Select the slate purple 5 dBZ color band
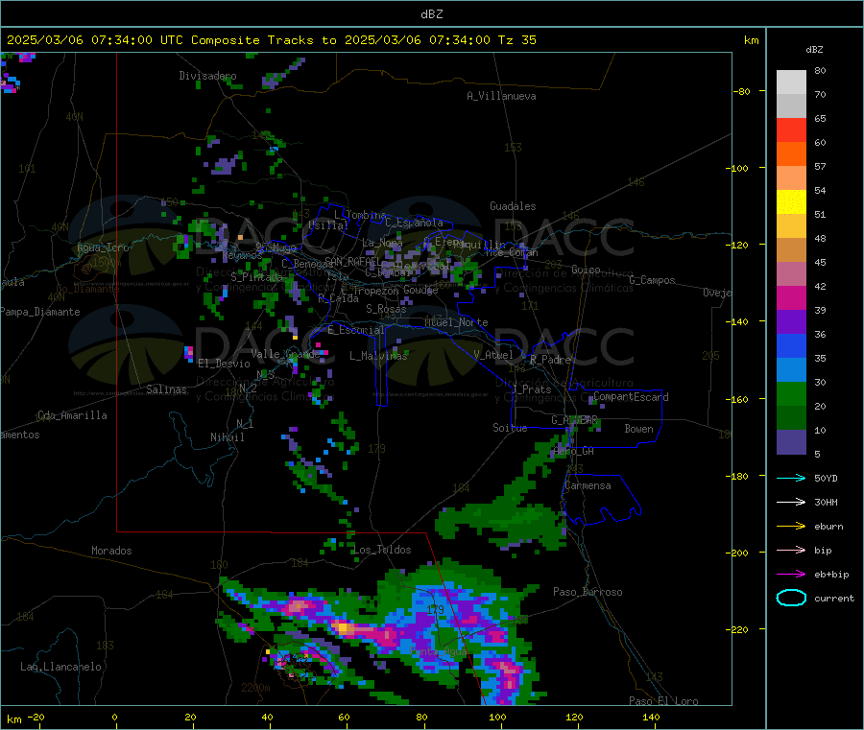Image resolution: width=864 pixels, height=730 pixels. click(x=791, y=442)
